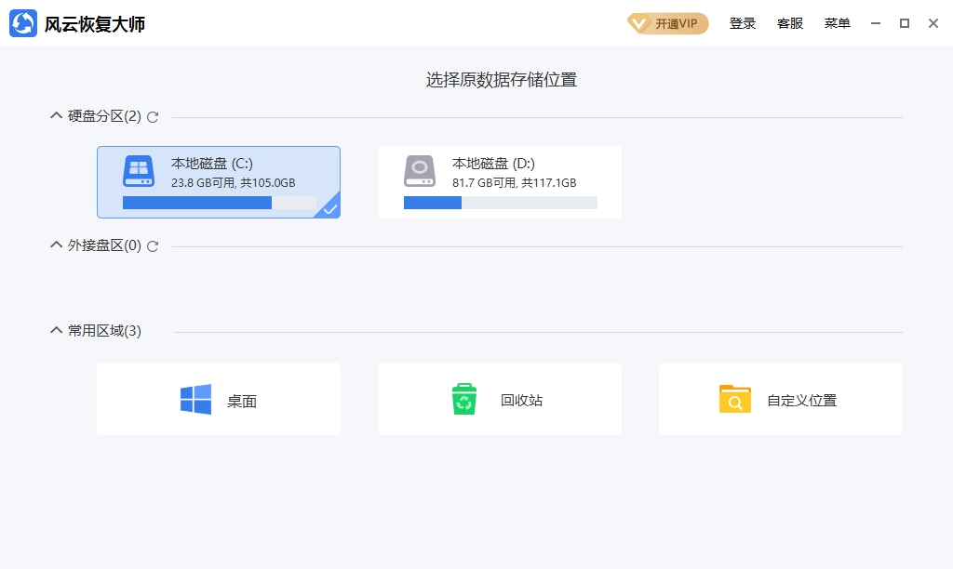Click the VIP crown icon
This screenshot has width=953, height=569.
(x=639, y=23)
